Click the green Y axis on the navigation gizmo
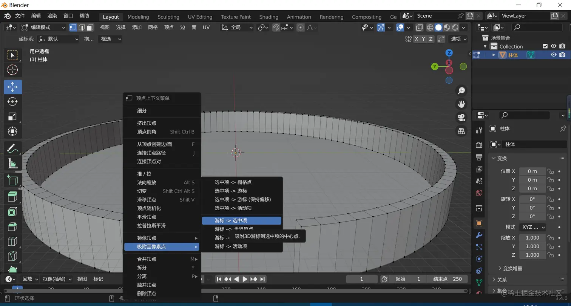 click(435, 66)
